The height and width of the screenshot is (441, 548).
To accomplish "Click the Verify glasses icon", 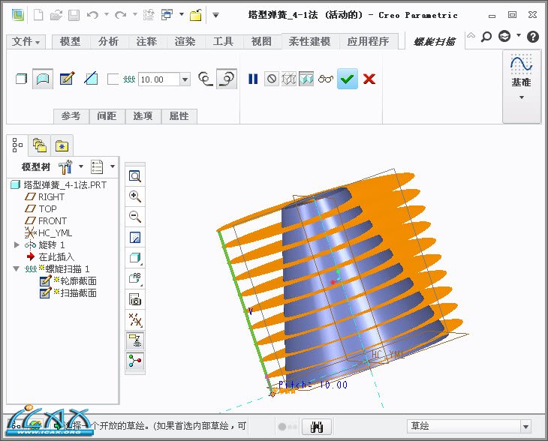I will click(x=325, y=79).
